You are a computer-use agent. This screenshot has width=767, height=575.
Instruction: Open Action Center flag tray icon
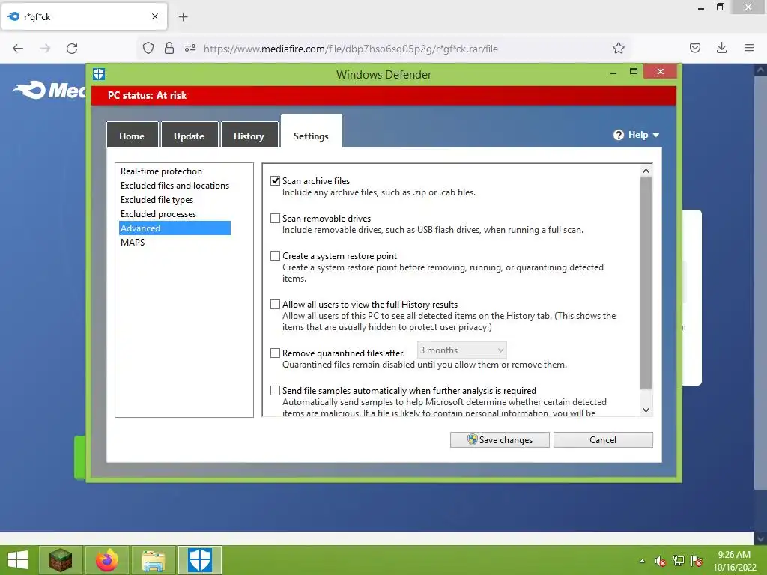tap(697, 561)
